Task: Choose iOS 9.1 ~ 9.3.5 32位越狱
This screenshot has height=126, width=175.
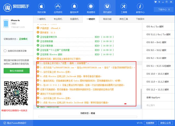Action: 159,66
